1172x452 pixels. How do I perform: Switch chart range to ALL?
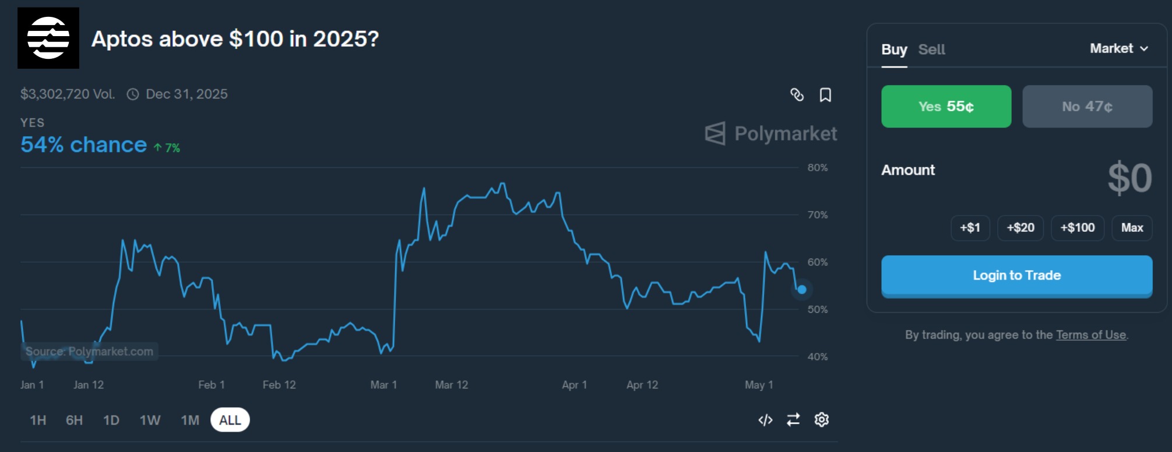tap(230, 420)
